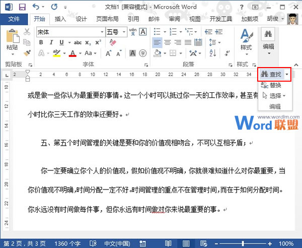The height and width of the screenshot is (248, 302).
Task: Decrease paragraph indent
Action: click(x=208, y=32)
